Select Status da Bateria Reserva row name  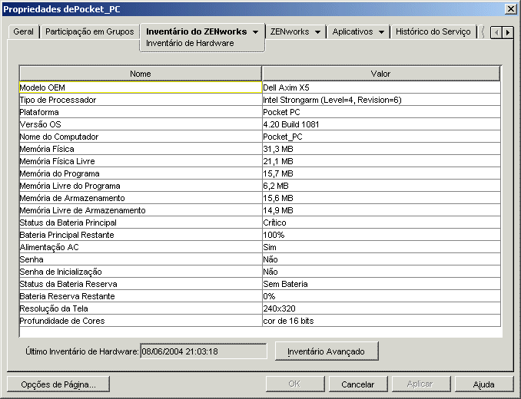(x=141, y=284)
